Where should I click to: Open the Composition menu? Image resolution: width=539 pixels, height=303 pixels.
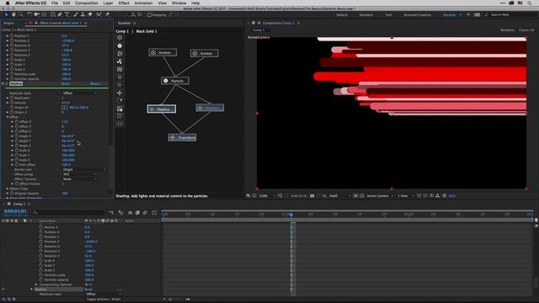(x=87, y=3)
